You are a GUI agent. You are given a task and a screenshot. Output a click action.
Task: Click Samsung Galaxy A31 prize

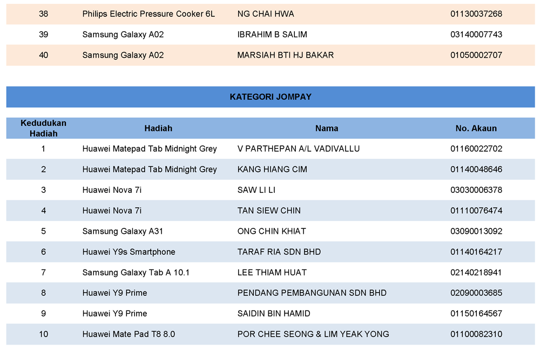point(123,231)
